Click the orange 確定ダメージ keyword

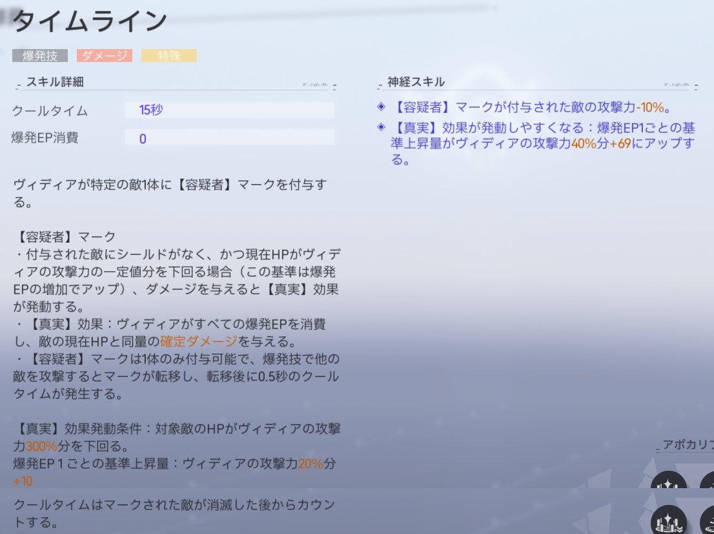[199, 341]
